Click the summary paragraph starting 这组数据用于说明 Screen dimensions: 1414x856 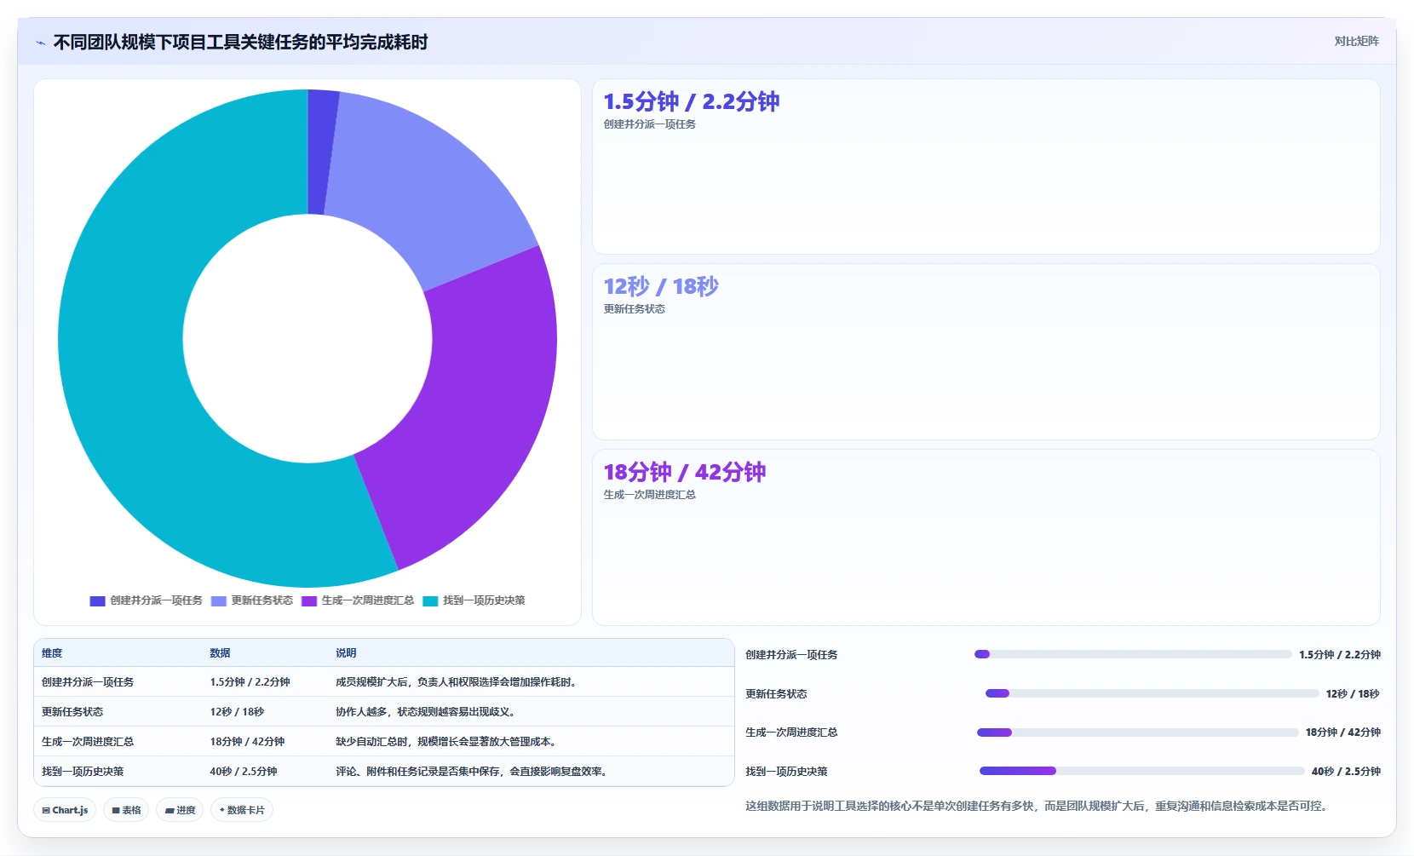click(1038, 806)
